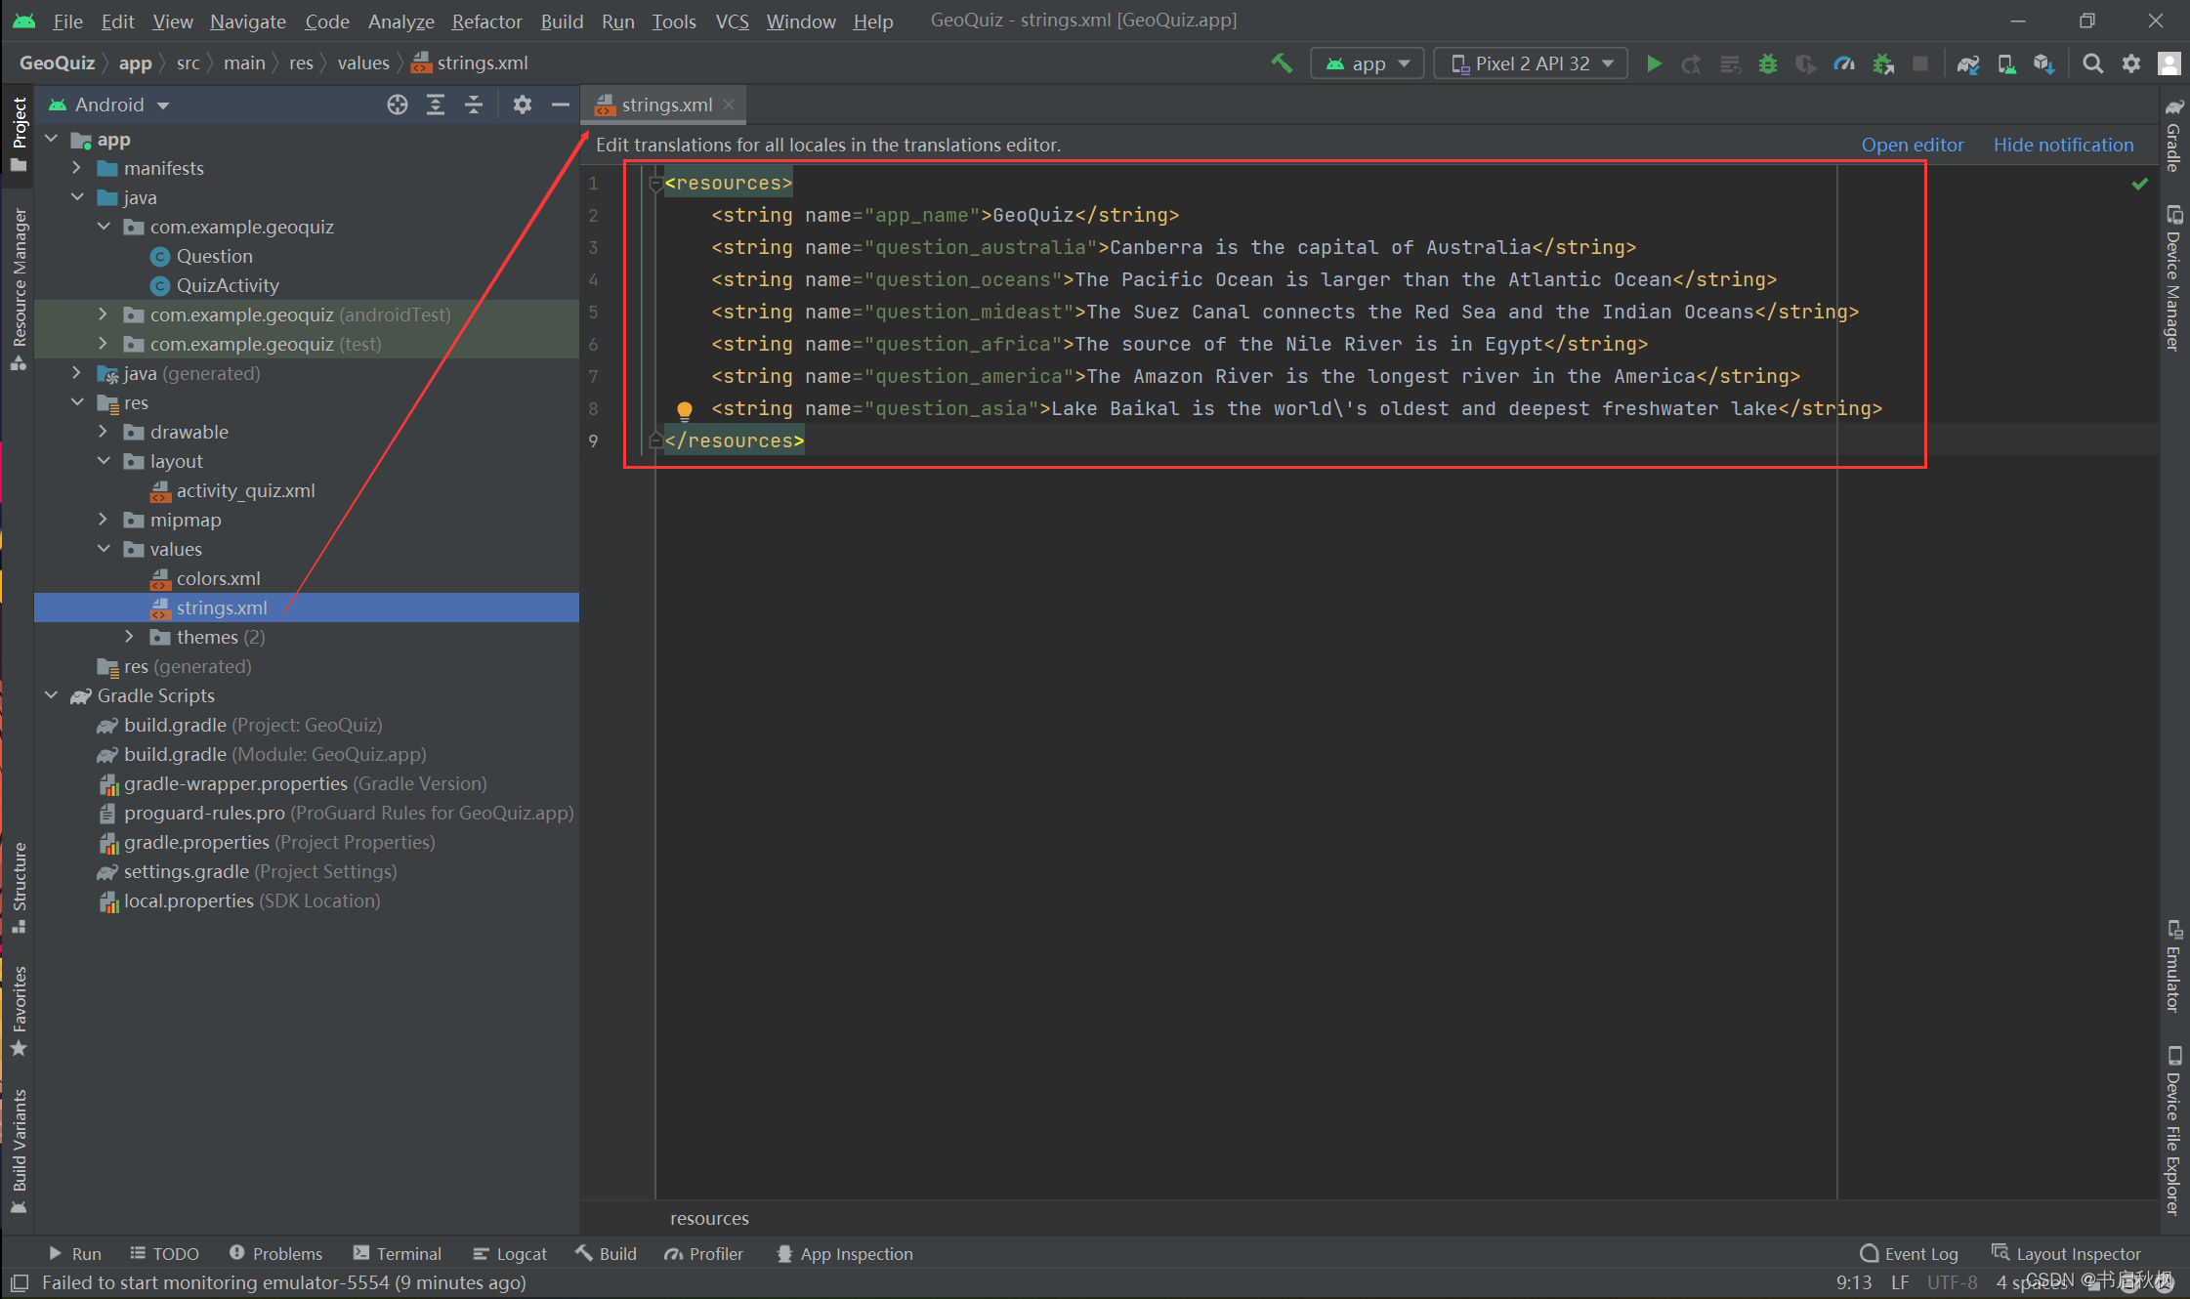Collapse All nodes in the Project tree
Screen dimensions: 2190x1299
pyautogui.click(x=474, y=105)
